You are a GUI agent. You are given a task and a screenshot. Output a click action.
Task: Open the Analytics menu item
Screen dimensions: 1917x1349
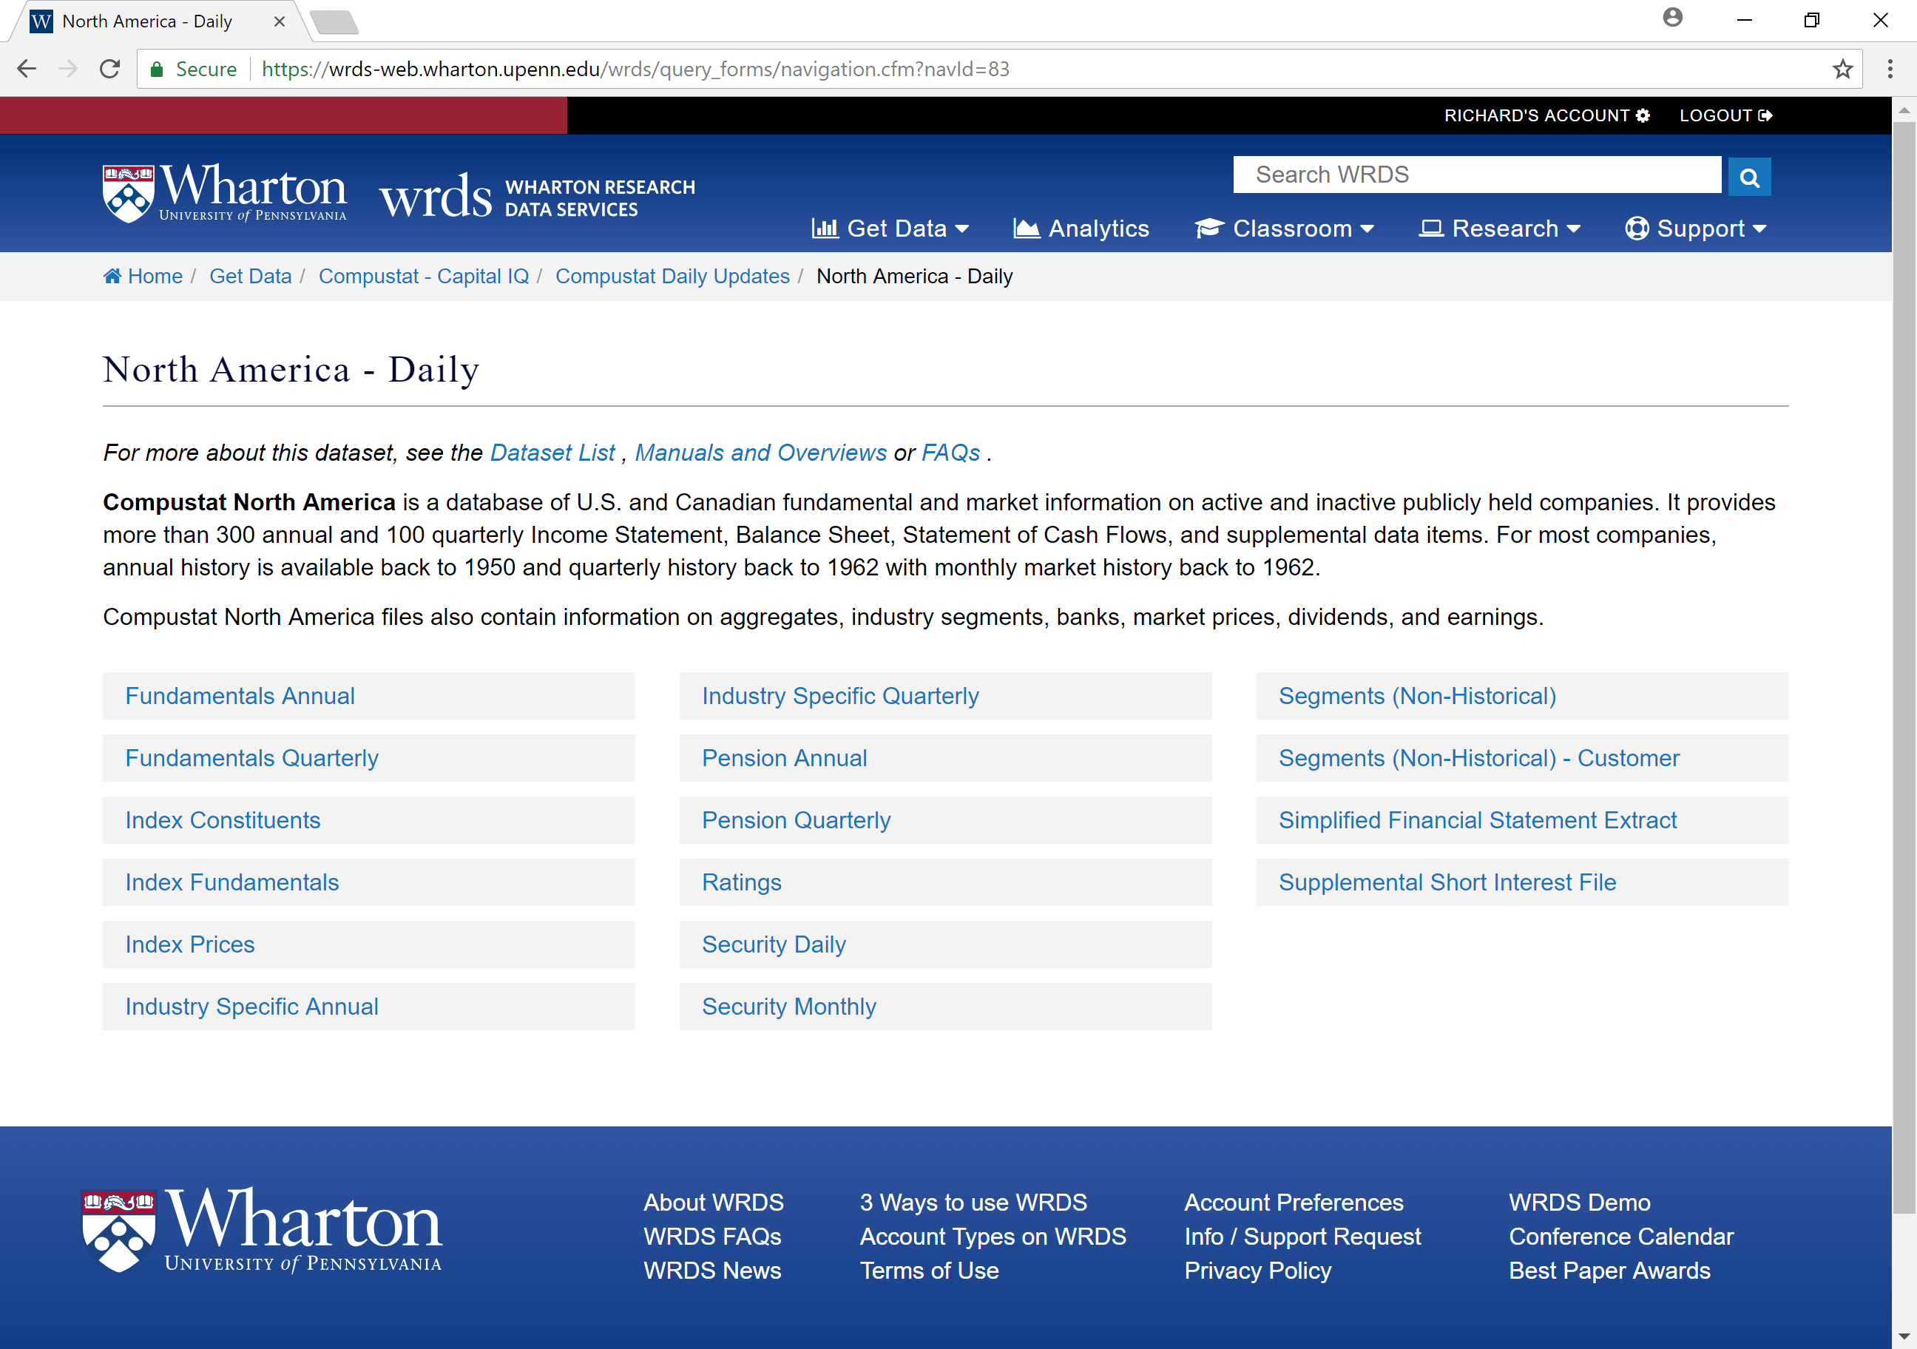click(1081, 229)
